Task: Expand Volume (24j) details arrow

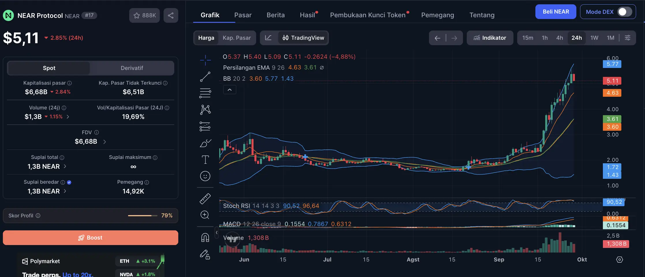Action: click(68, 117)
